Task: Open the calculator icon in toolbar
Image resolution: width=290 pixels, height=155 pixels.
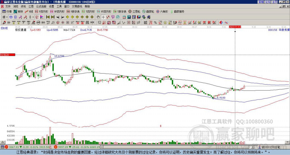Action: pos(129,17)
